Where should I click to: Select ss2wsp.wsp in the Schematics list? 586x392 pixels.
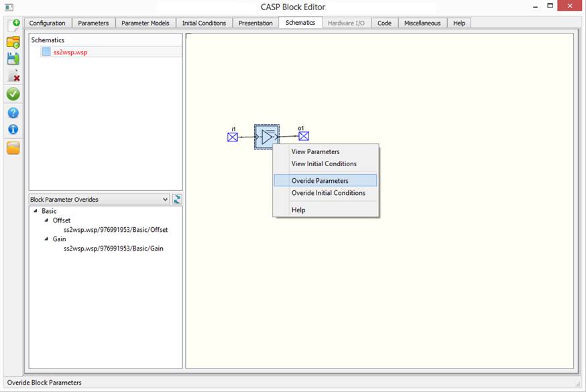(70, 52)
